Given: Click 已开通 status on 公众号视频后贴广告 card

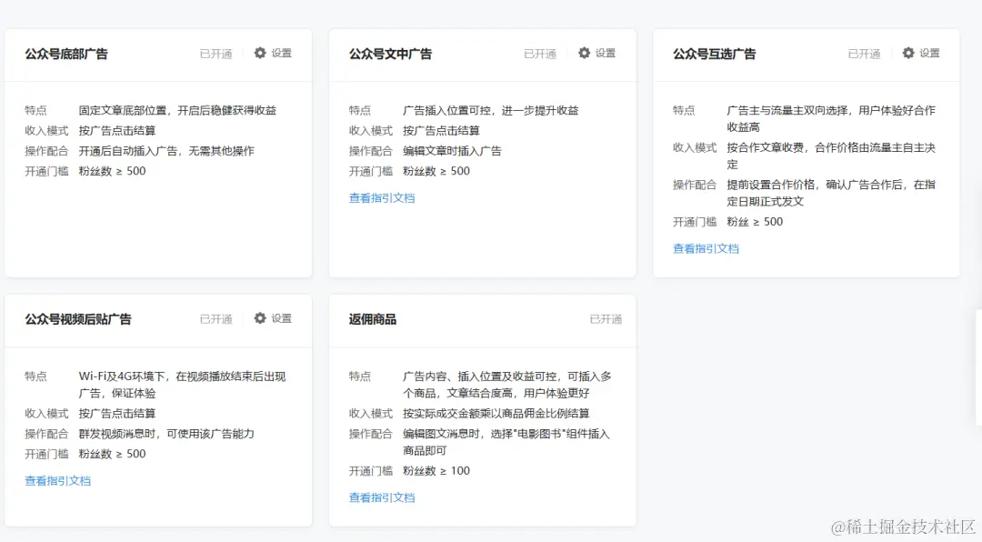Looking at the screenshot, I should (x=216, y=319).
